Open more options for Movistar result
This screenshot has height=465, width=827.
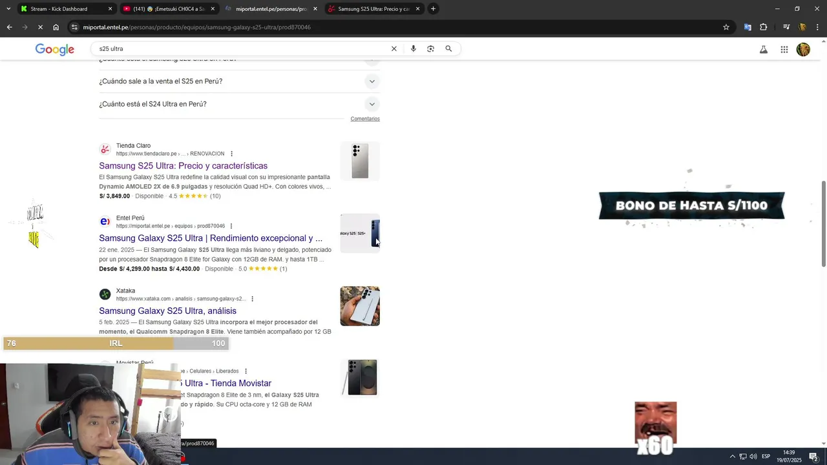point(246,371)
